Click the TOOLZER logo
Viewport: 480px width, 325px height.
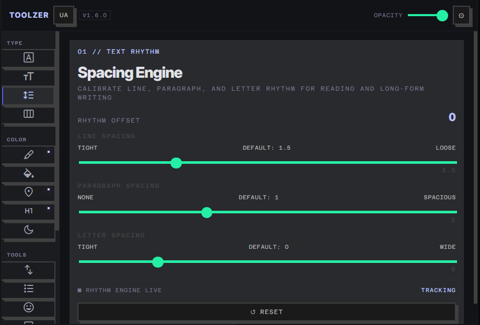click(29, 15)
